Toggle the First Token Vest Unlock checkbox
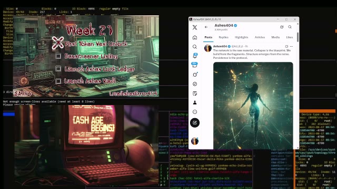 point(58,43)
